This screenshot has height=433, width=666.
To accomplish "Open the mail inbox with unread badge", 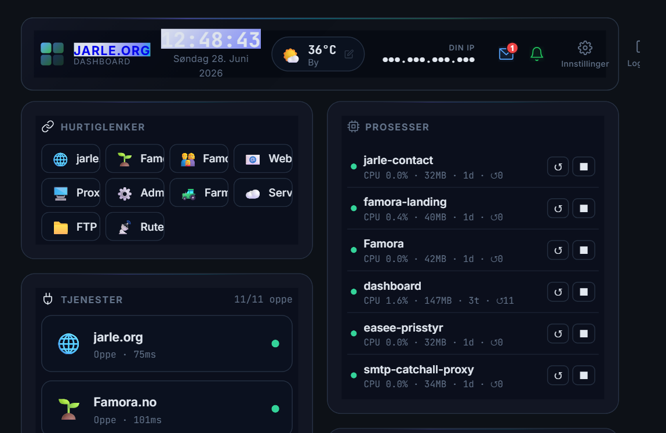I will tap(507, 53).
